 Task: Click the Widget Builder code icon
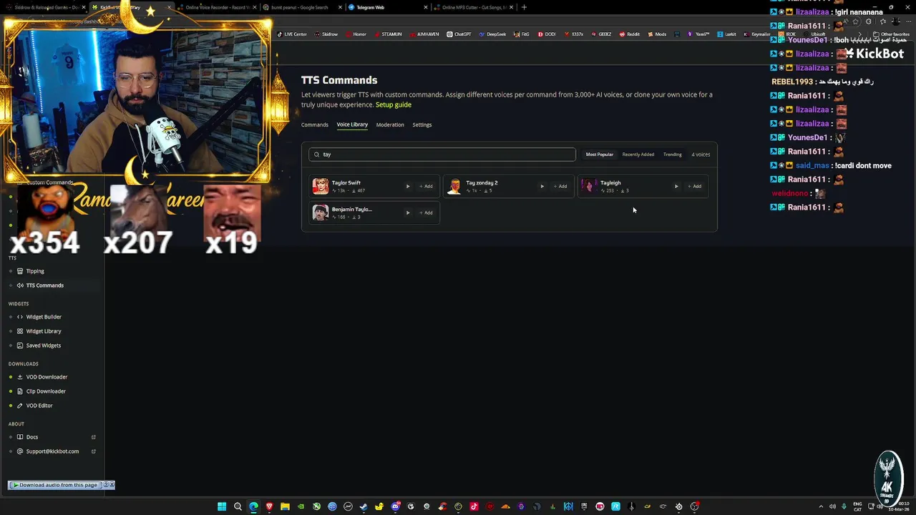point(20,317)
